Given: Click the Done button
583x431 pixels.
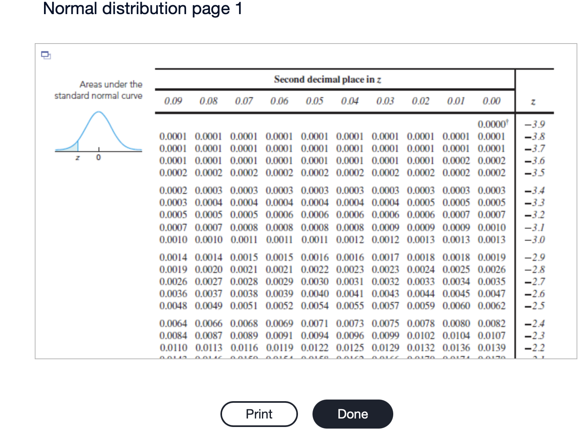Looking at the screenshot, I should click(x=352, y=414).
